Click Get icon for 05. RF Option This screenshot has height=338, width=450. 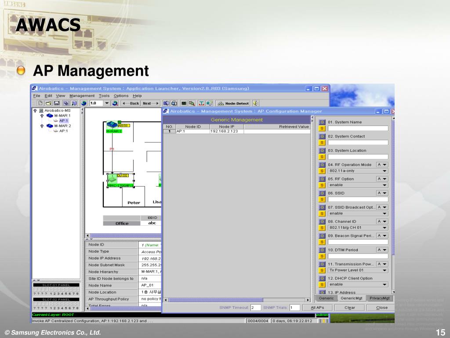click(x=322, y=179)
